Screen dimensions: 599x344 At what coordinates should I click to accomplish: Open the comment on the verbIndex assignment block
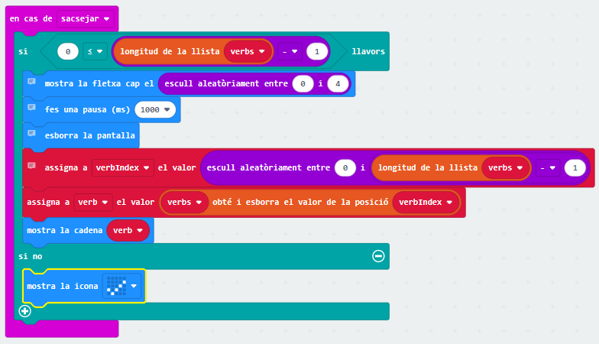click(31, 165)
